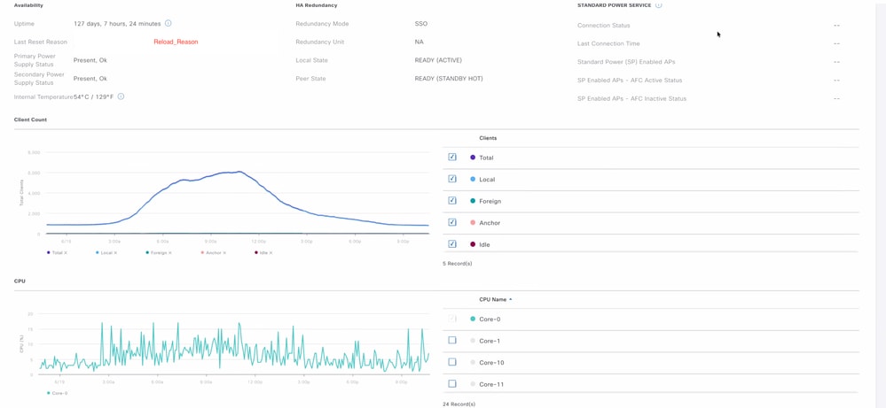Uncheck the Idle clients checkbox
This screenshot has width=886, height=408.
click(x=452, y=244)
